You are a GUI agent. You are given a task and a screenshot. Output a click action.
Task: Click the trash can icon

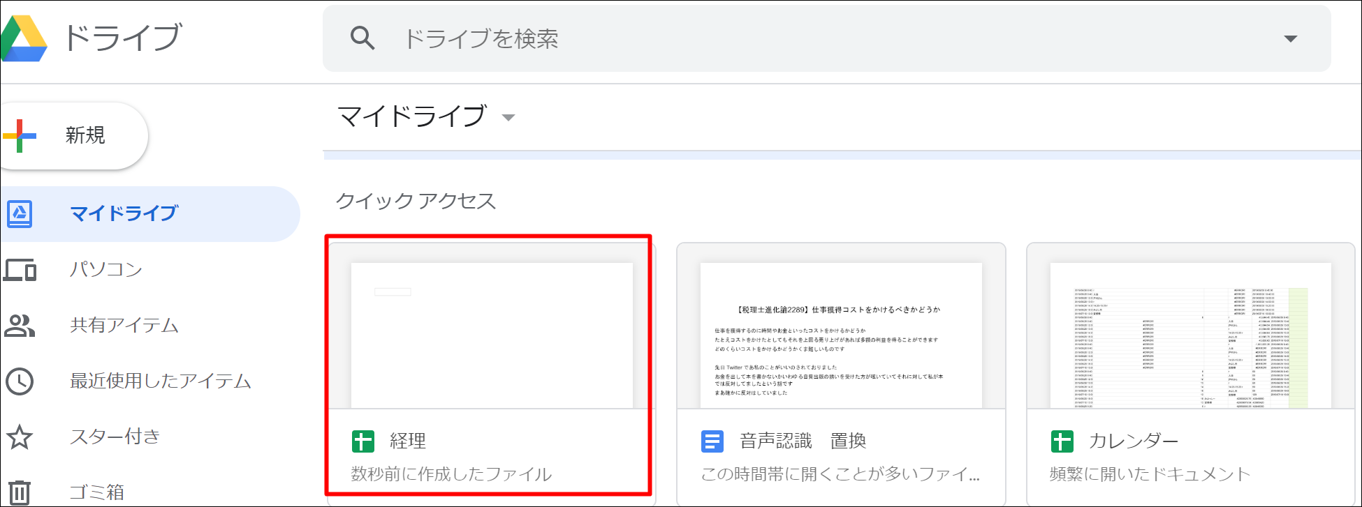tap(20, 492)
